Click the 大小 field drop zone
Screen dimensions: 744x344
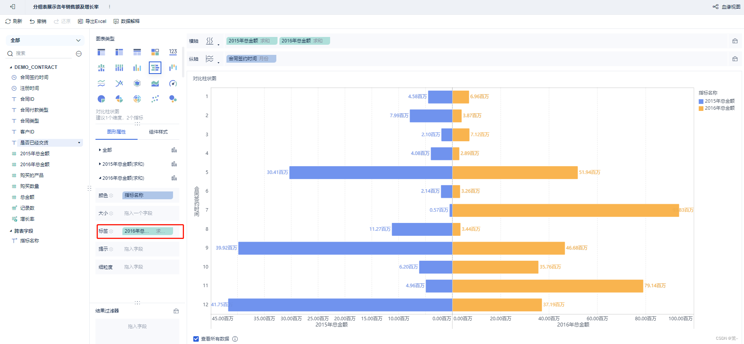click(x=148, y=213)
